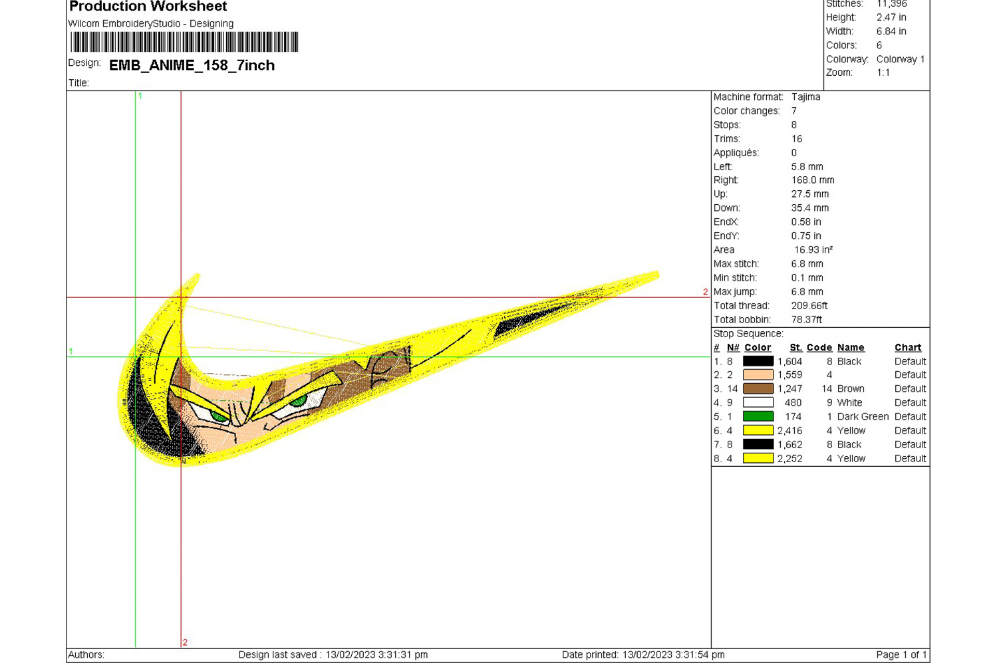999x665 pixels.
Task: Click the dark green thread swatch
Action: coord(758,417)
